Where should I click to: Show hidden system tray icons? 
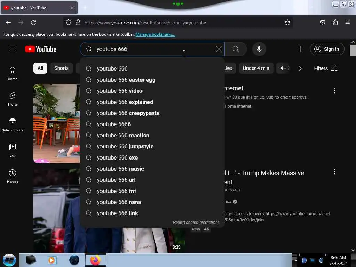[296, 260]
